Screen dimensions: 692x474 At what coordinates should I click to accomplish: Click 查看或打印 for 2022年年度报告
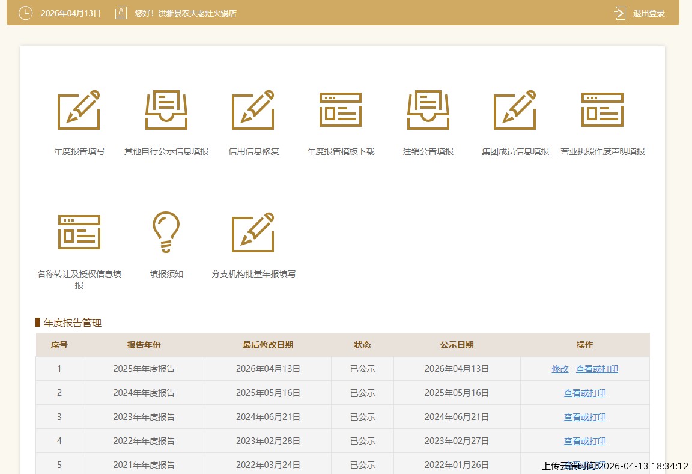584,441
